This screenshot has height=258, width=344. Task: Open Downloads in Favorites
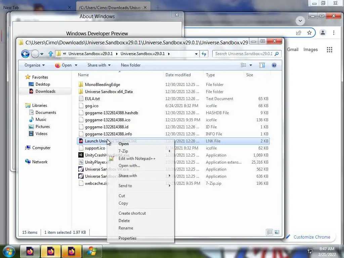click(45, 91)
